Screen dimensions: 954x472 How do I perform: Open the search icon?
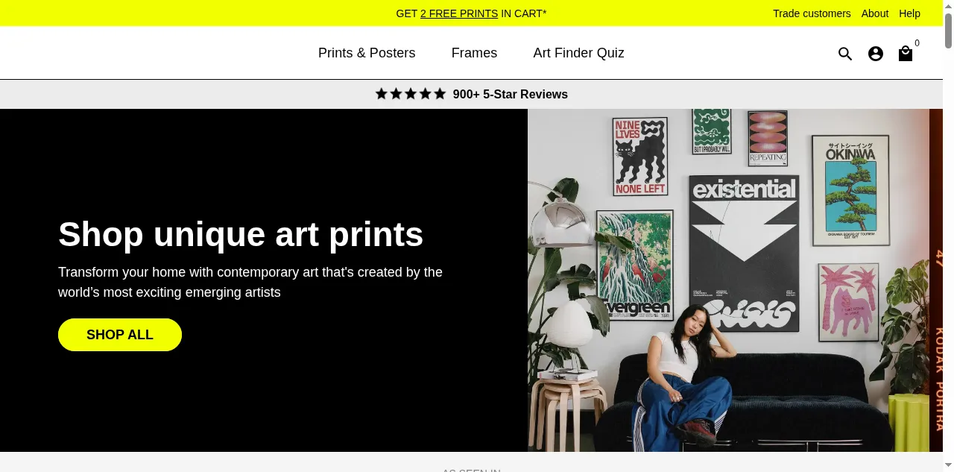pos(845,54)
